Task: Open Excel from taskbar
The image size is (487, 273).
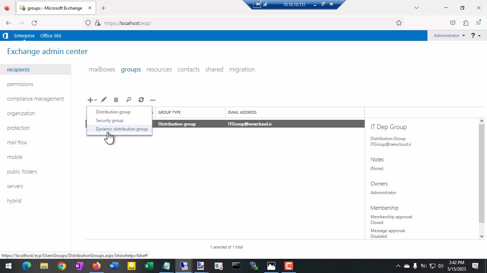Action: pos(149,266)
